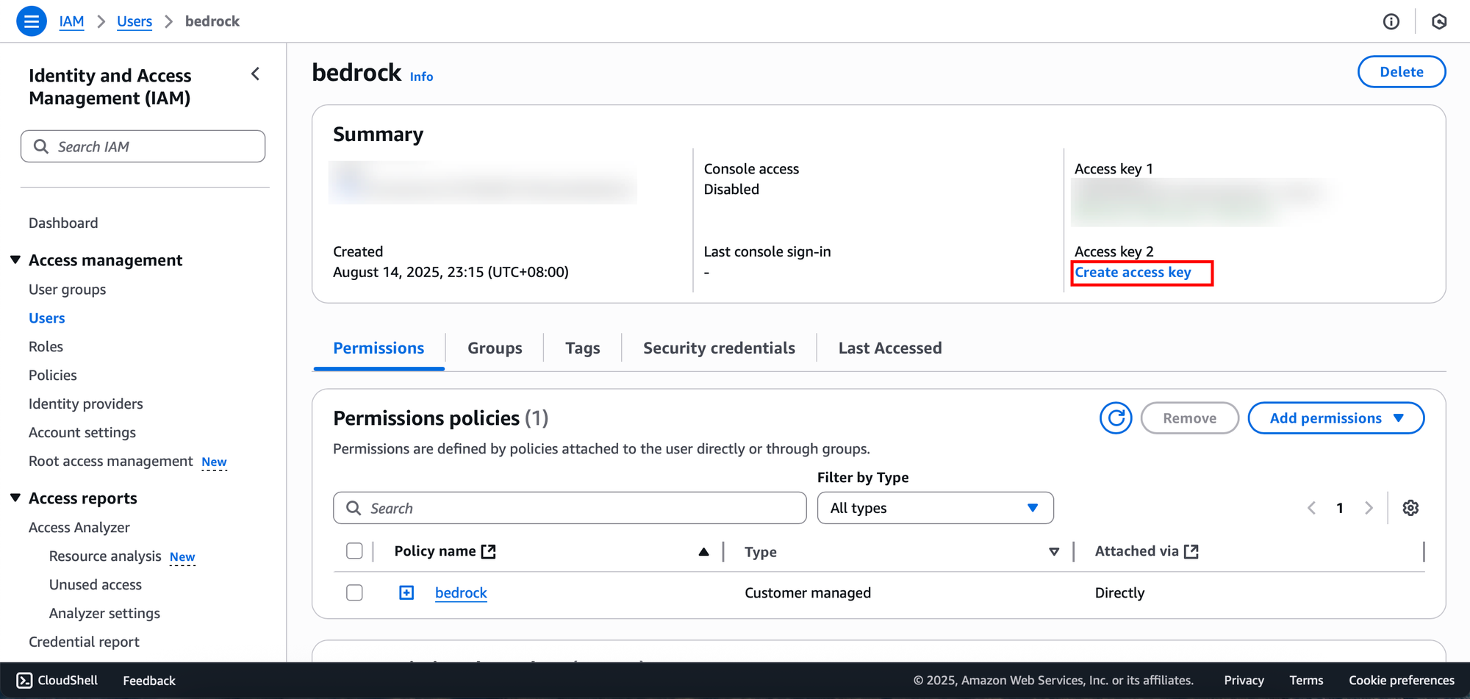The height and width of the screenshot is (699, 1470).
Task: Refresh the permissions policies list
Action: pos(1115,418)
